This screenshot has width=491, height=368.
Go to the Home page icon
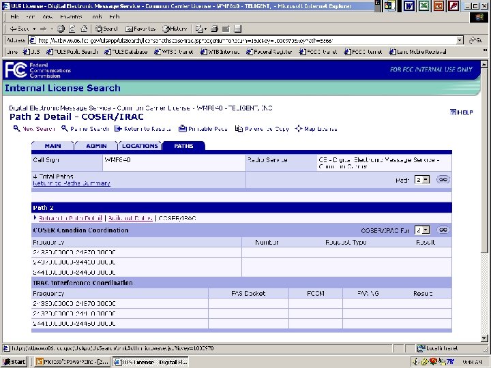[x=84, y=29]
